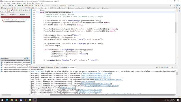Open the Debug configurations dropdown arrow
This screenshot has width=181, height=102.
point(17,5)
